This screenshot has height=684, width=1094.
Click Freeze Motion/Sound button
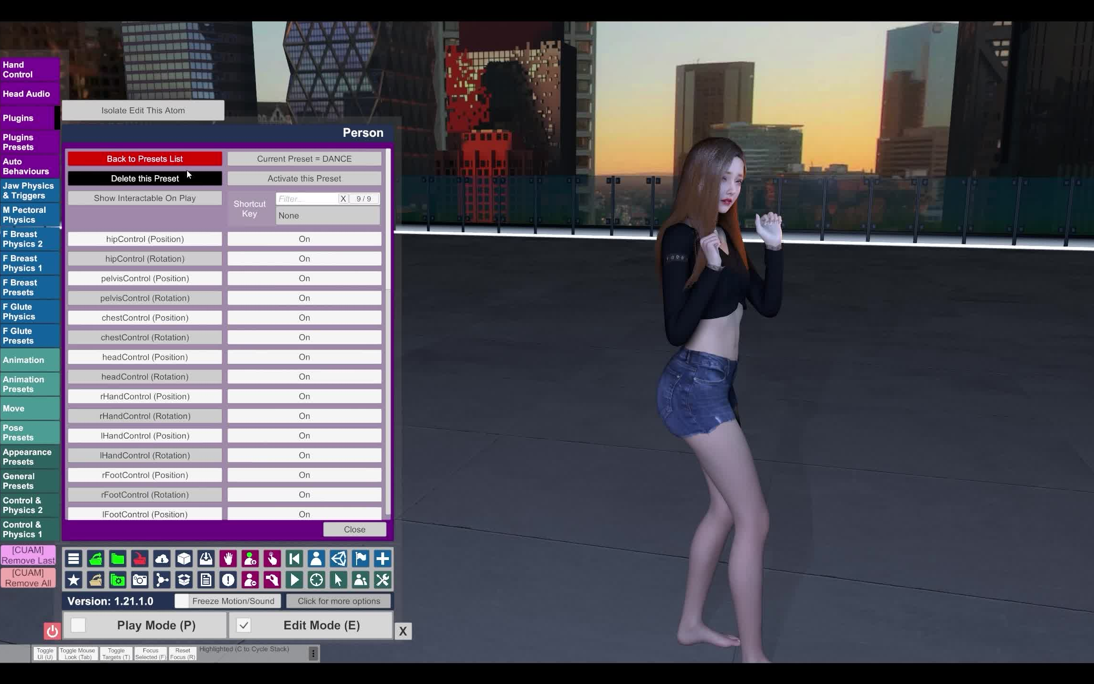(233, 600)
